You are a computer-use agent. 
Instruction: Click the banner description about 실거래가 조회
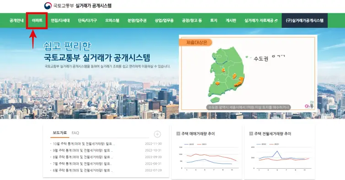107,66
